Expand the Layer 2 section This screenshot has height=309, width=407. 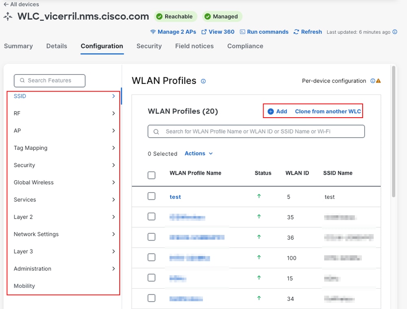pos(64,217)
